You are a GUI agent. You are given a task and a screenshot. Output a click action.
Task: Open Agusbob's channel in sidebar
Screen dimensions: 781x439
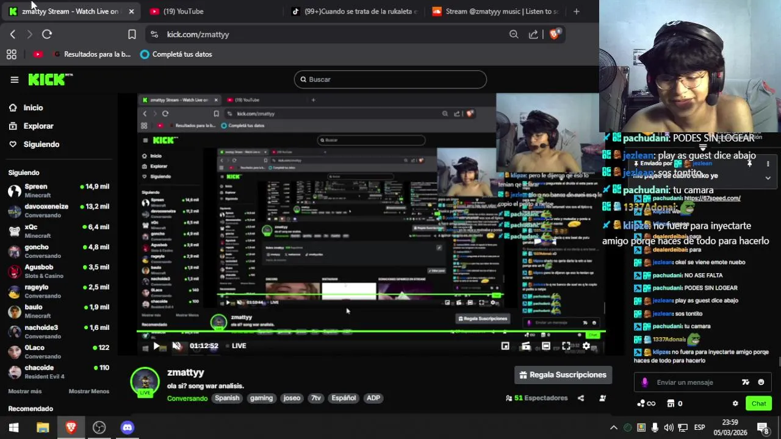(x=59, y=271)
